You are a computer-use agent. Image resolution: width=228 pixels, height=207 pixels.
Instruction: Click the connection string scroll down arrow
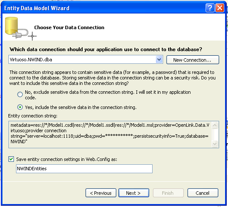pyautogui.click(x=215, y=144)
